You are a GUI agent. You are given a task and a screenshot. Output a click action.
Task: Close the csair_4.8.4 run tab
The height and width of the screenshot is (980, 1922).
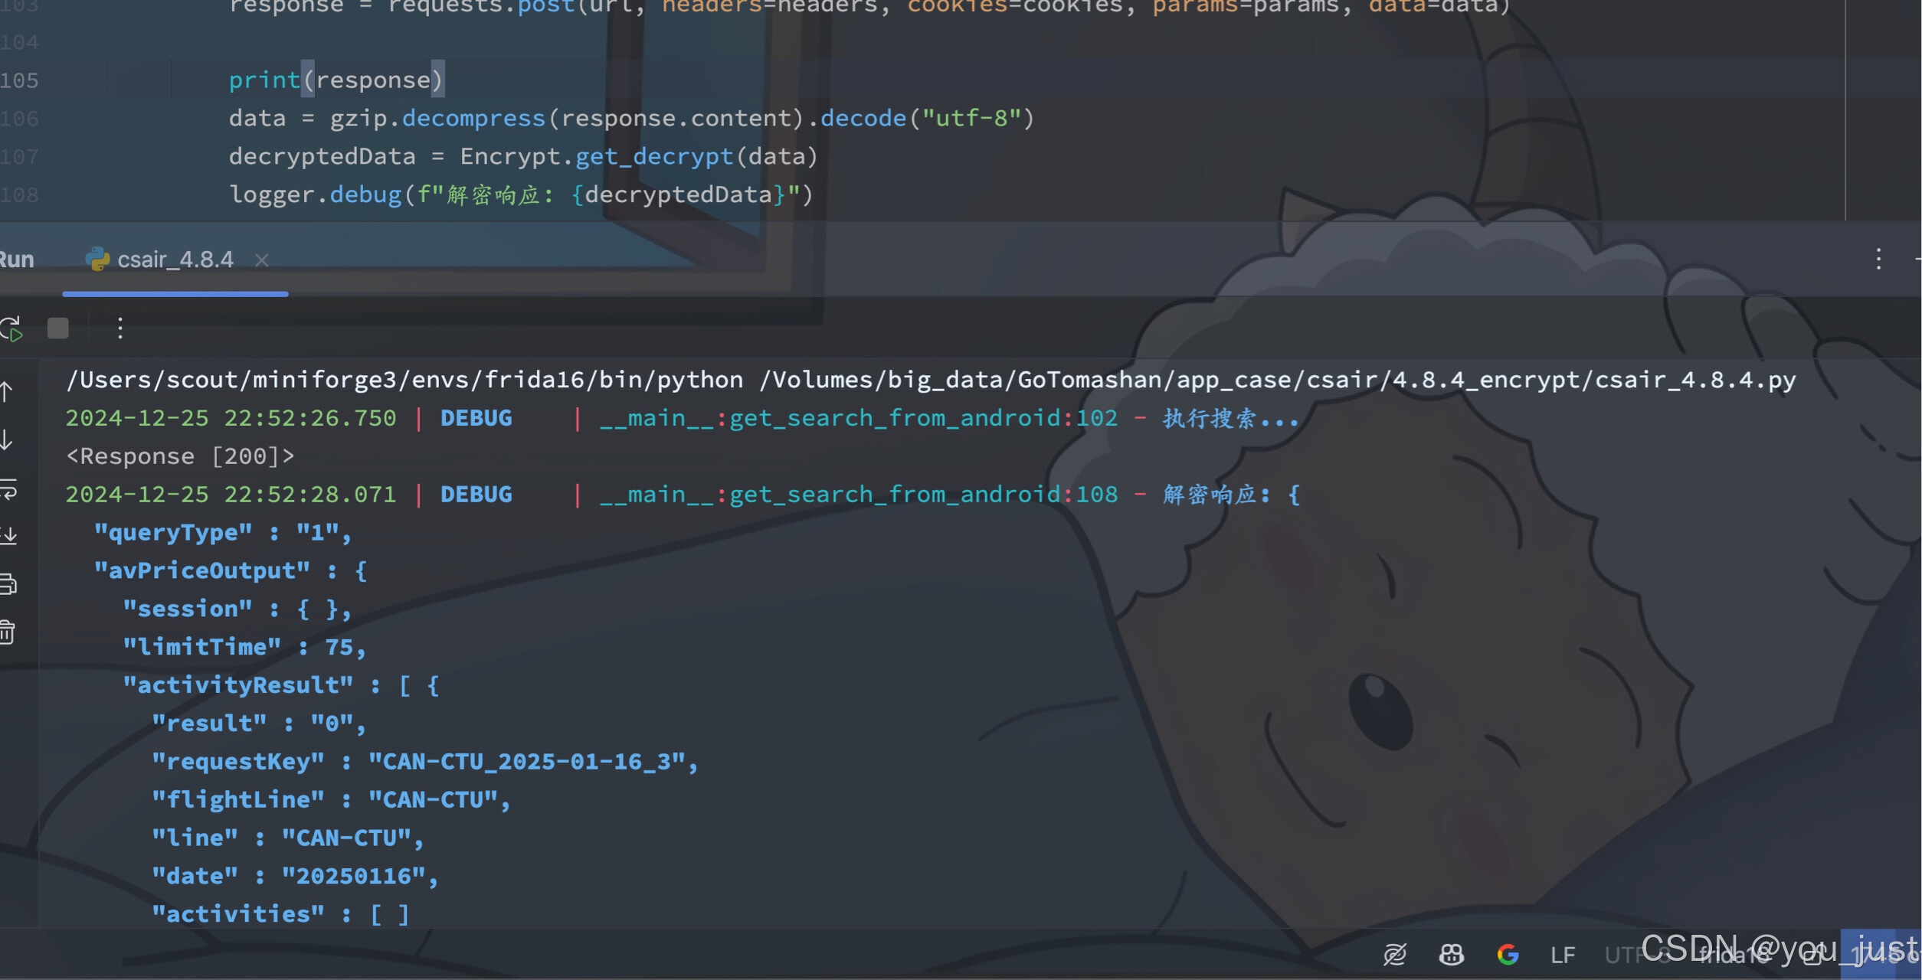pos(262,260)
